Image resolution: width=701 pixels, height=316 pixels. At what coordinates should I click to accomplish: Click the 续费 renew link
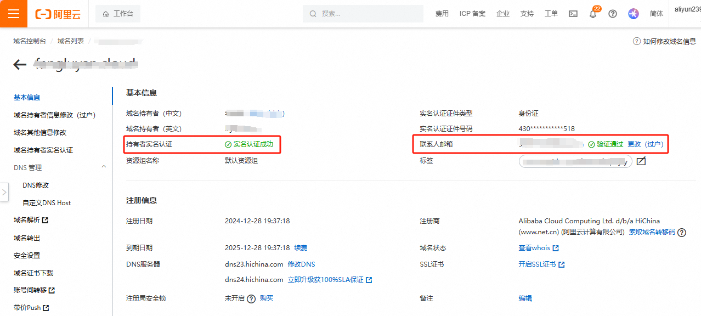(x=301, y=247)
